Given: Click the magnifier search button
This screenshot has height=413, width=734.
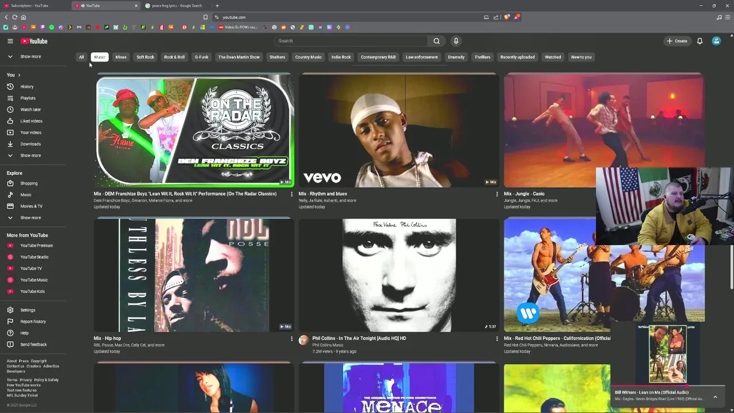Looking at the screenshot, I should (436, 41).
